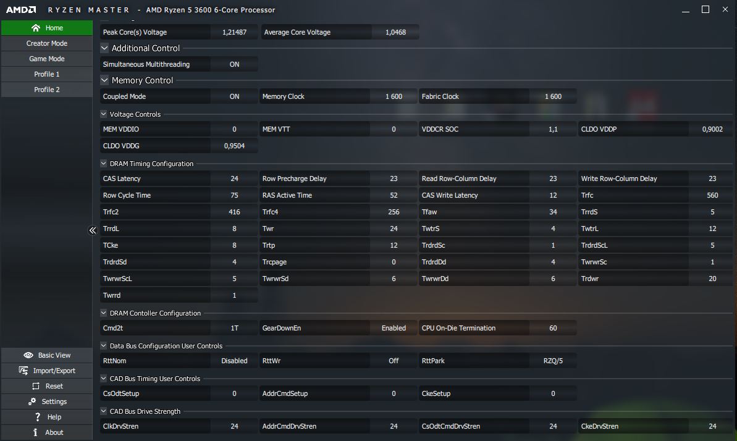737x441 pixels.
Task: Open Profile 1
Action: 47,74
